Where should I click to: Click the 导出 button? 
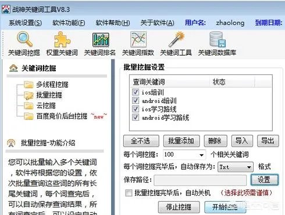coord(268,141)
